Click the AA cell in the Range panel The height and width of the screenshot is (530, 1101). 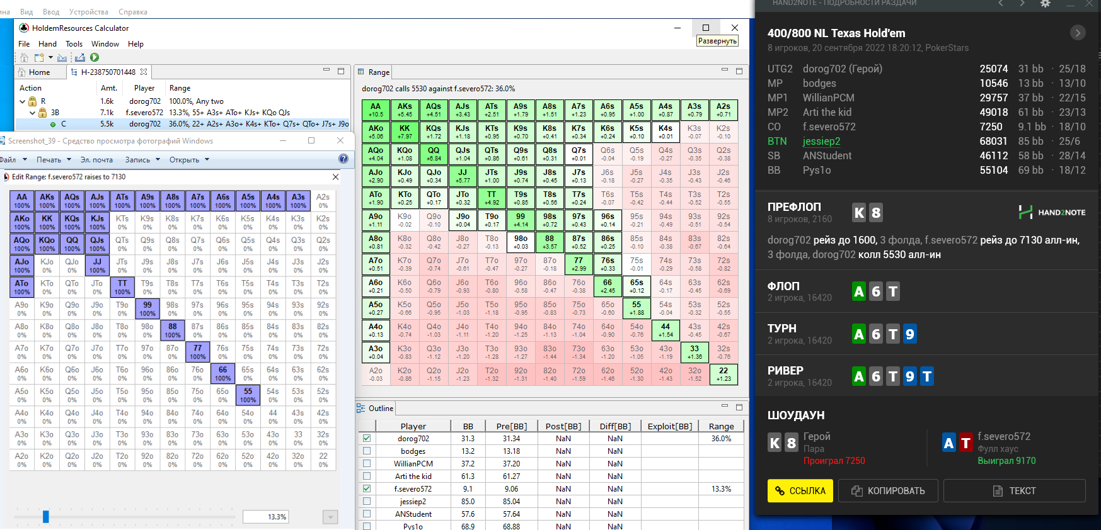(376, 110)
